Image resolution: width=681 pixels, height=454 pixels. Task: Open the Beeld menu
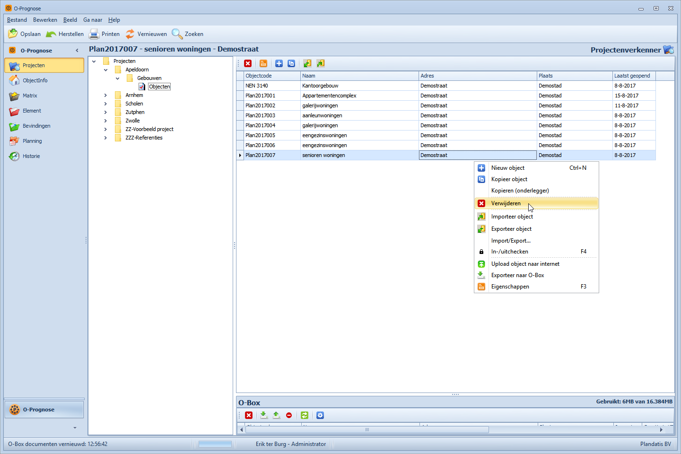(70, 20)
